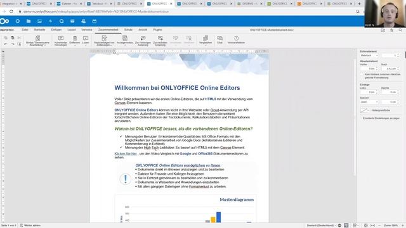Viewport: 406px width, 228px height.
Task: Click the redo arrow icon
Action: pos(13,44)
